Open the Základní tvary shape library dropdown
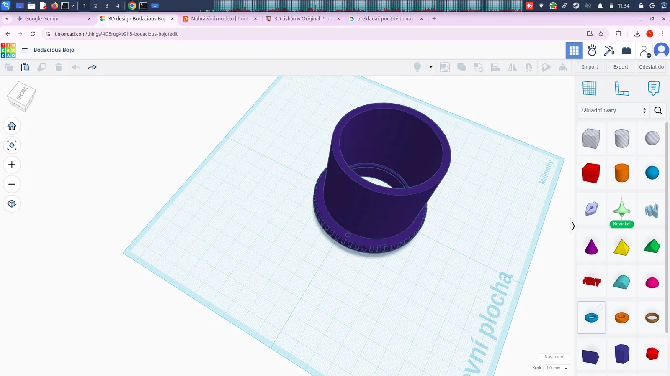 tap(613, 110)
